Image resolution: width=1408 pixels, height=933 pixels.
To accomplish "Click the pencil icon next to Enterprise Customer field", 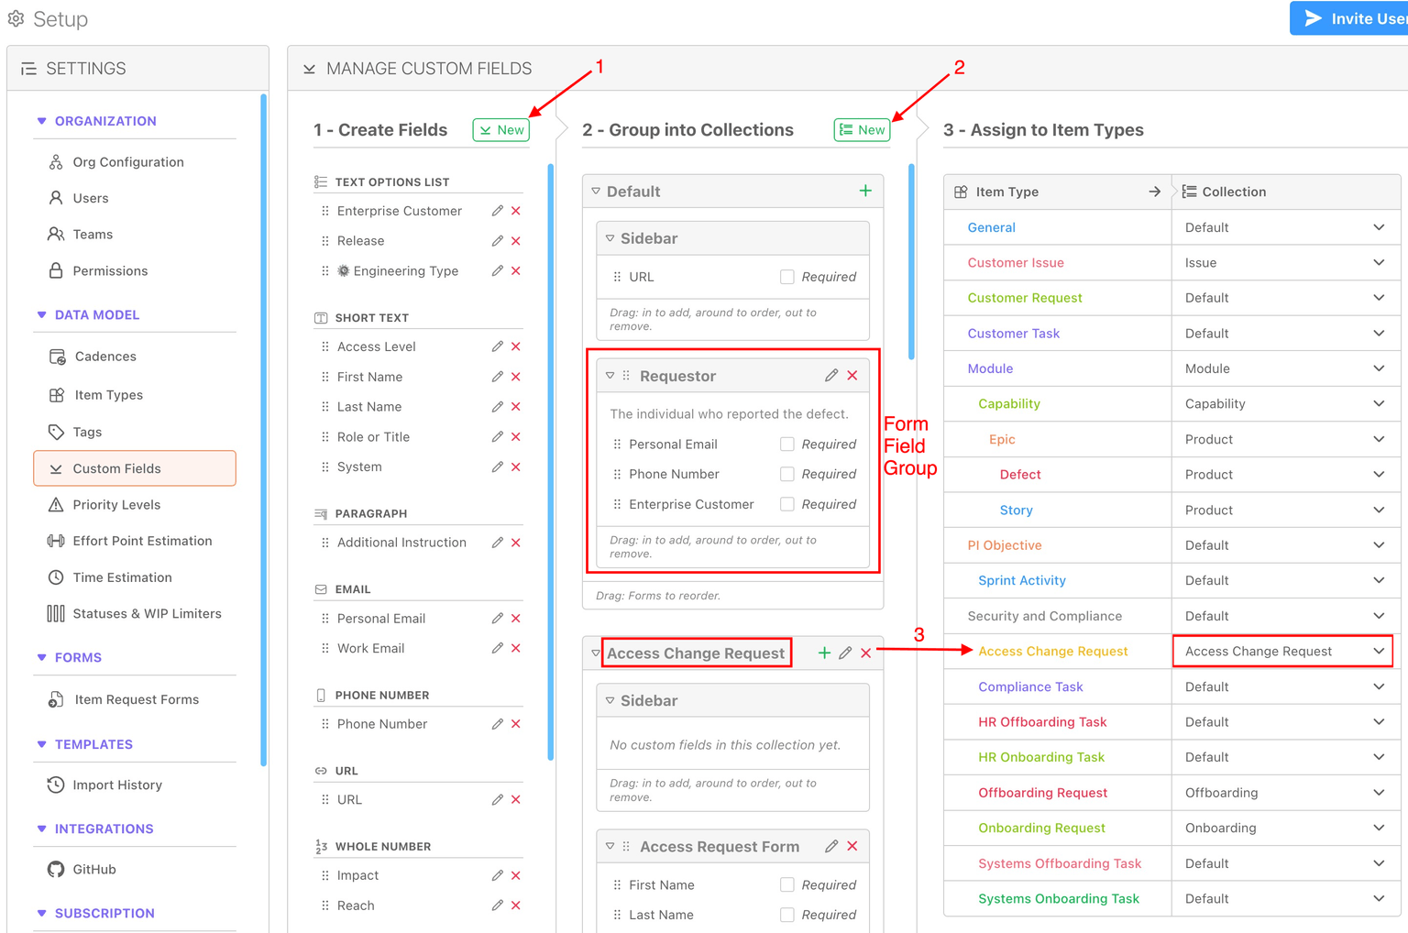I will click(497, 211).
